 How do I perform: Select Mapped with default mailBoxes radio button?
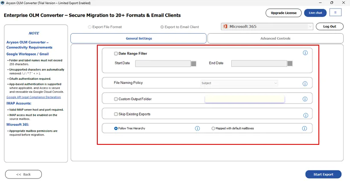pos(213,128)
